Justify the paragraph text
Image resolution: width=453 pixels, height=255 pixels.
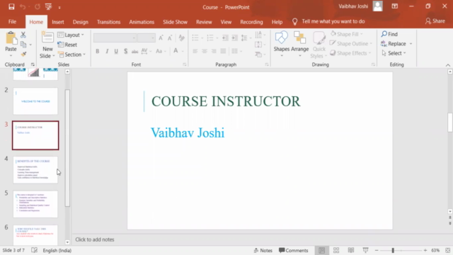223,51
